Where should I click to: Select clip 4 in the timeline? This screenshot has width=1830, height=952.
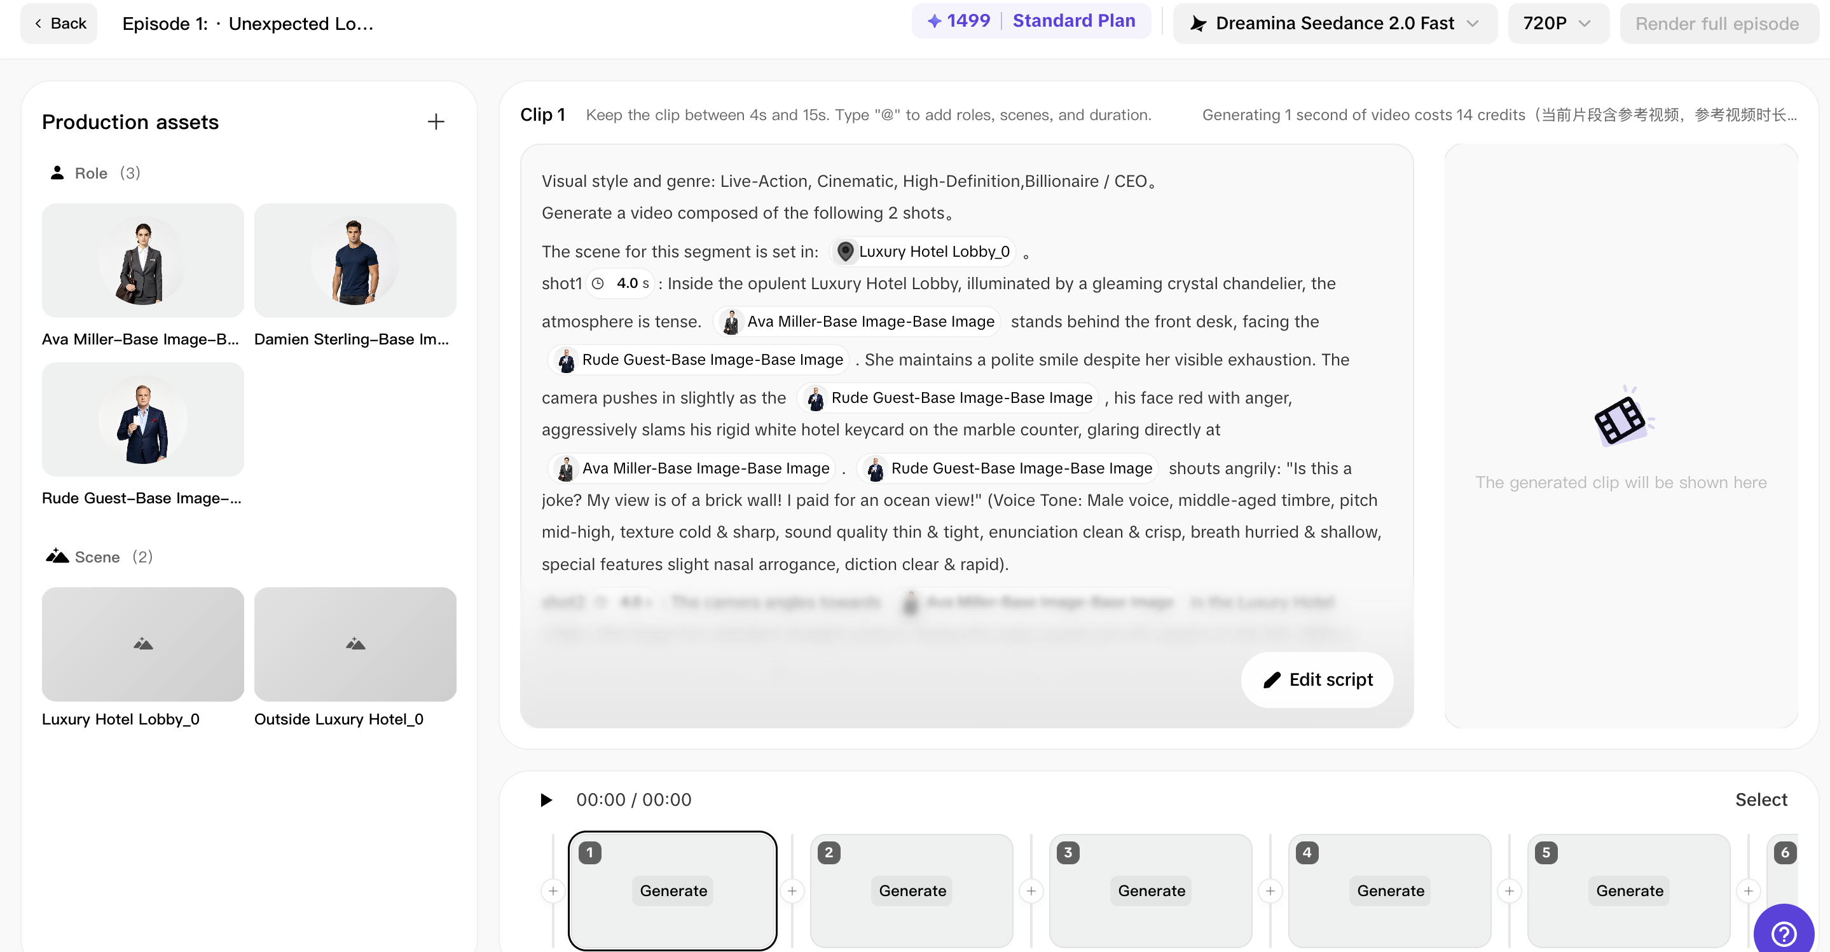tap(1389, 890)
